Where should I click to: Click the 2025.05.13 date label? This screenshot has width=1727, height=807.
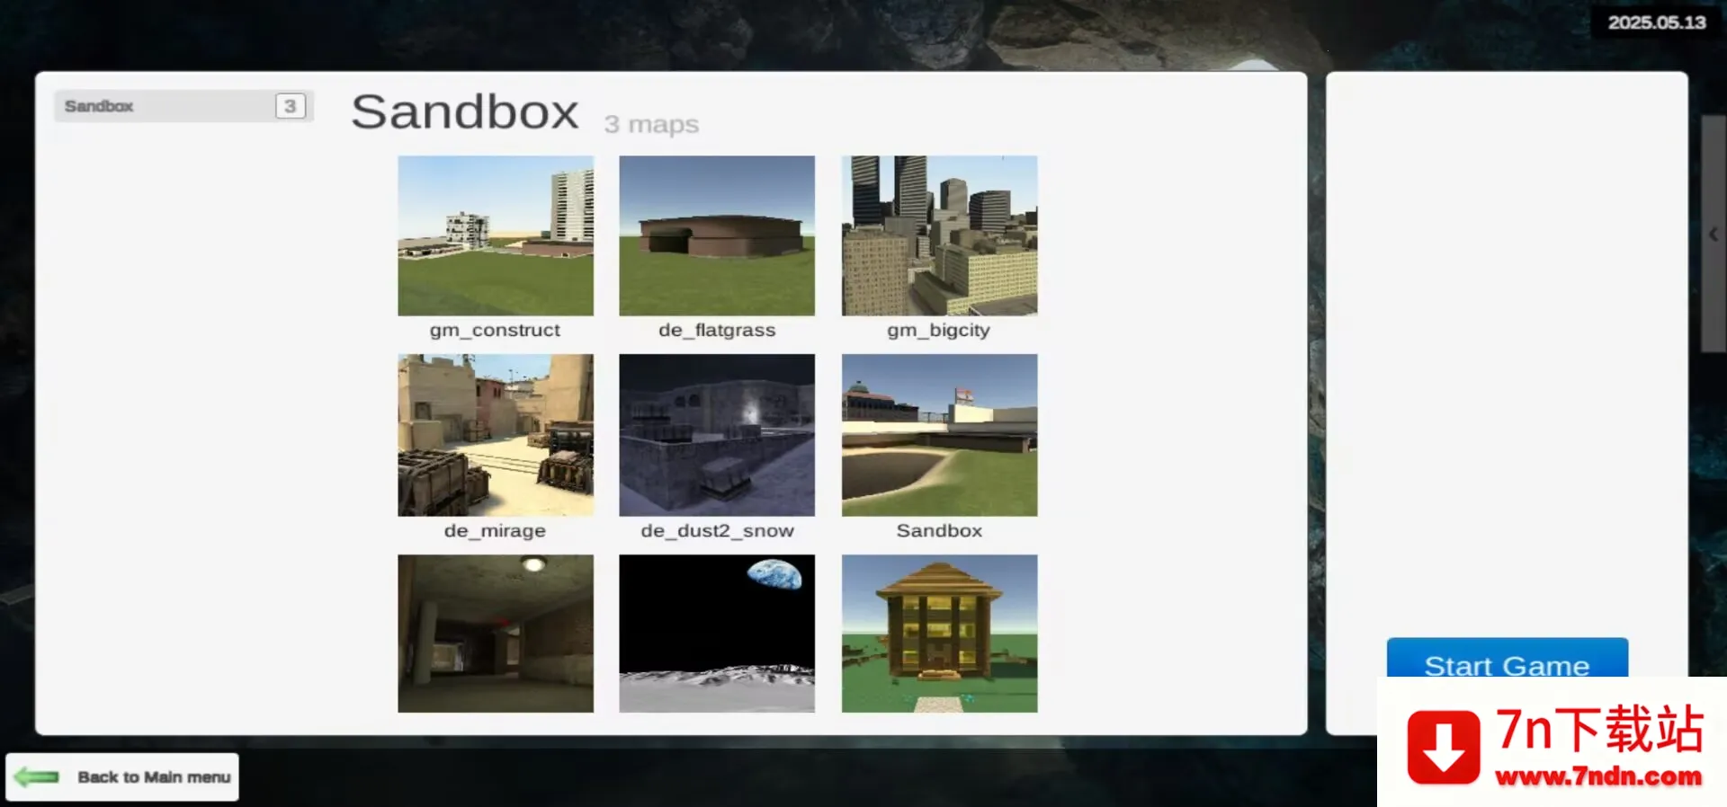tap(1656, 22)
